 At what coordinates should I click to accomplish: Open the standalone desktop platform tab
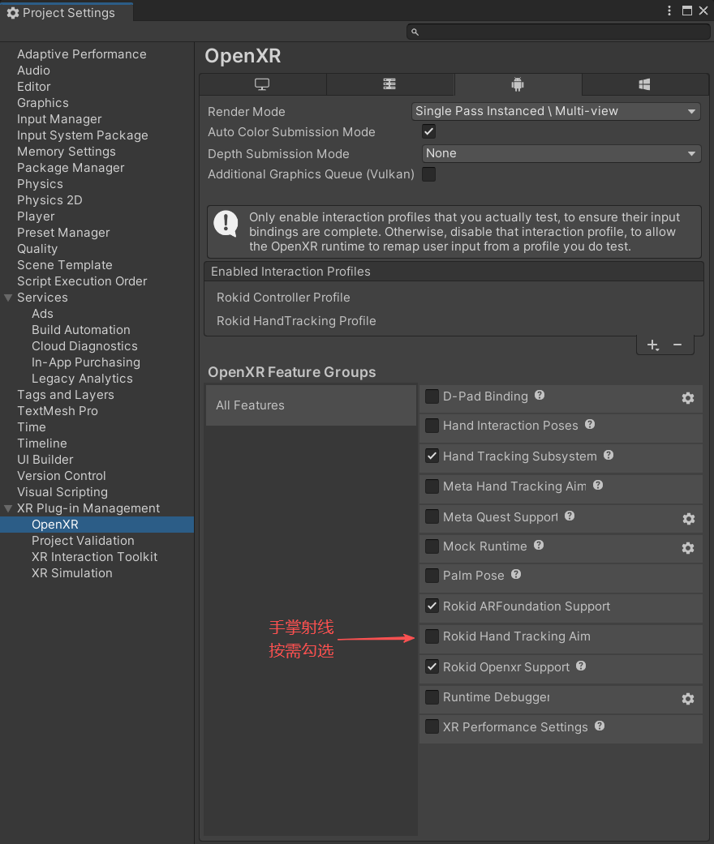tap(262, 84)
